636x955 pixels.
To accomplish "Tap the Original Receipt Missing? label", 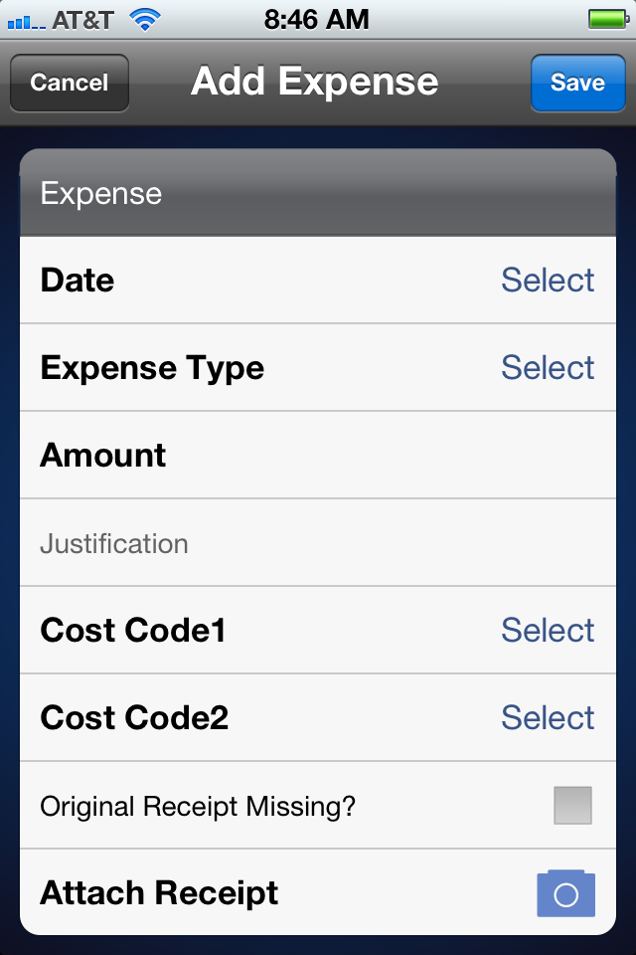I will pyautogui.click(x=198, y=807).
